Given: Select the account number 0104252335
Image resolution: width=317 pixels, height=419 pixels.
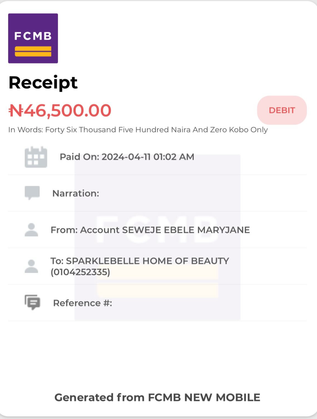Looking at the screenshot, I should 80,272.
